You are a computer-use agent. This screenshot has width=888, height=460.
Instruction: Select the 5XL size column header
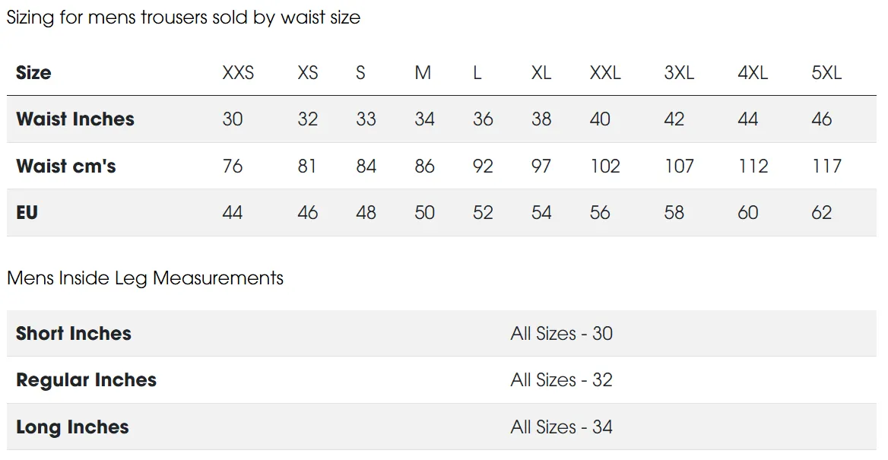pos(826,73)
